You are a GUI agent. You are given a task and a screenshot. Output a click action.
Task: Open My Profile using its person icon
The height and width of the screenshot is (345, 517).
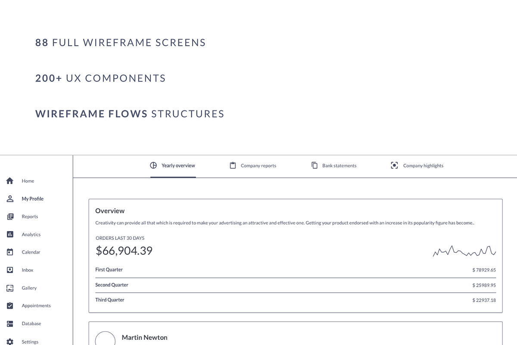[x=9, y=198]
